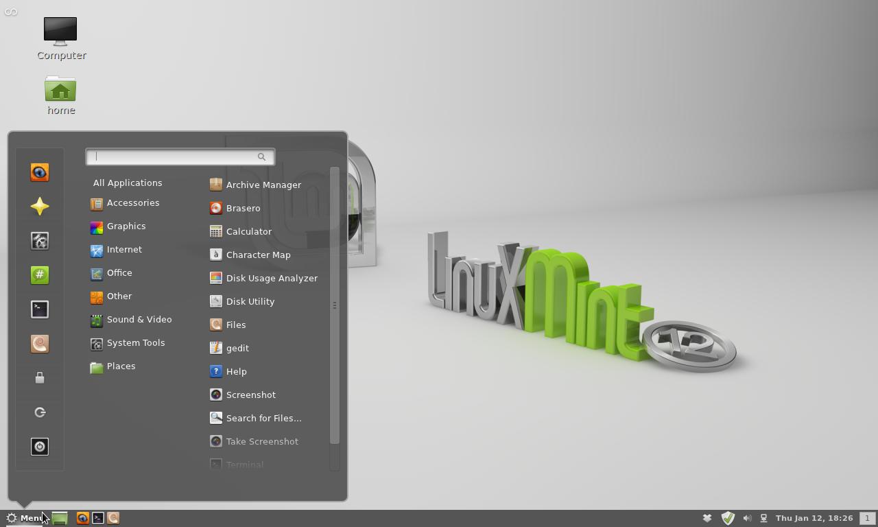
Task: Select the Other category
Action: (x=111, y=296)
